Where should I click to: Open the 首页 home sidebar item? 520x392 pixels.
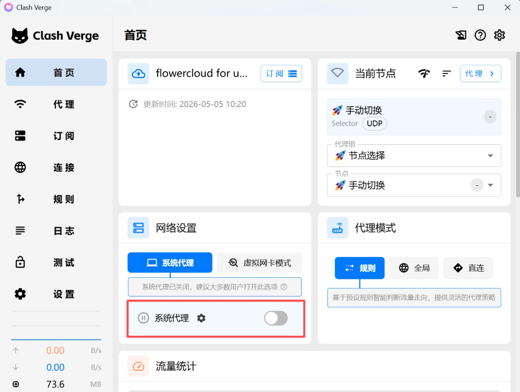coord(56,72)
